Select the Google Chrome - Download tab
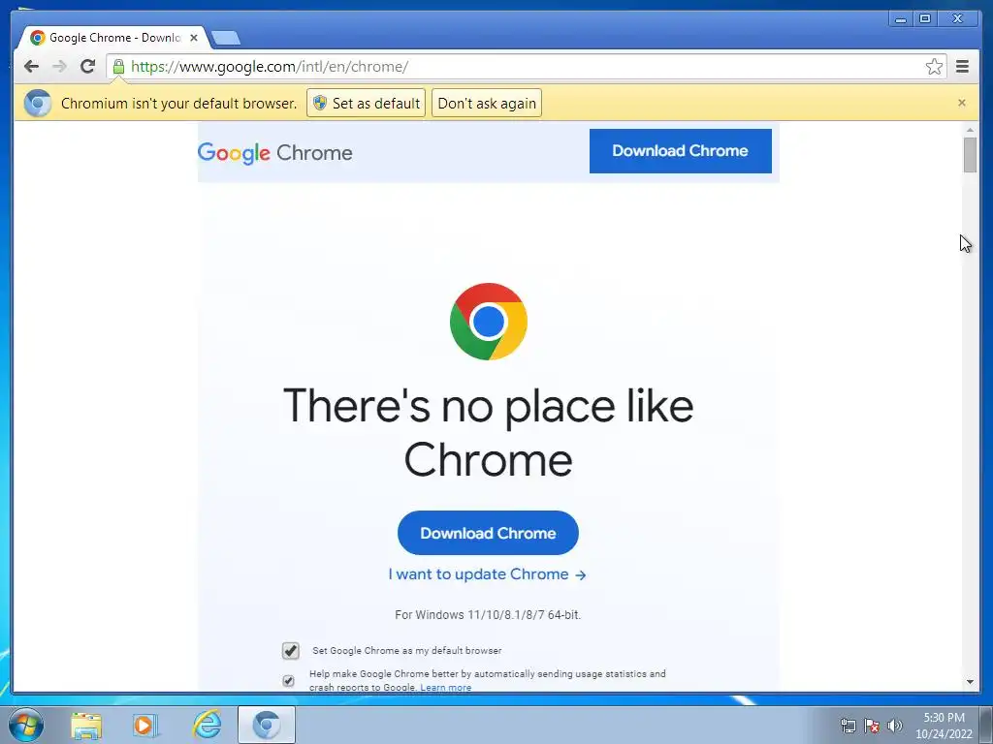Screen dimensions: 993x744 tap(114, 38)
